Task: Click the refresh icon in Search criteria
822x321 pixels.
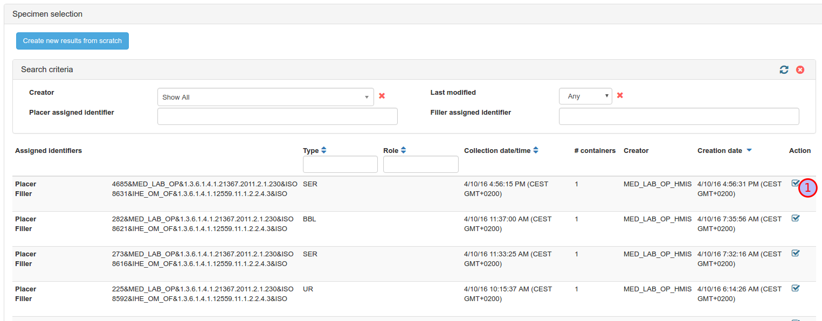Action: pos(784,69)
